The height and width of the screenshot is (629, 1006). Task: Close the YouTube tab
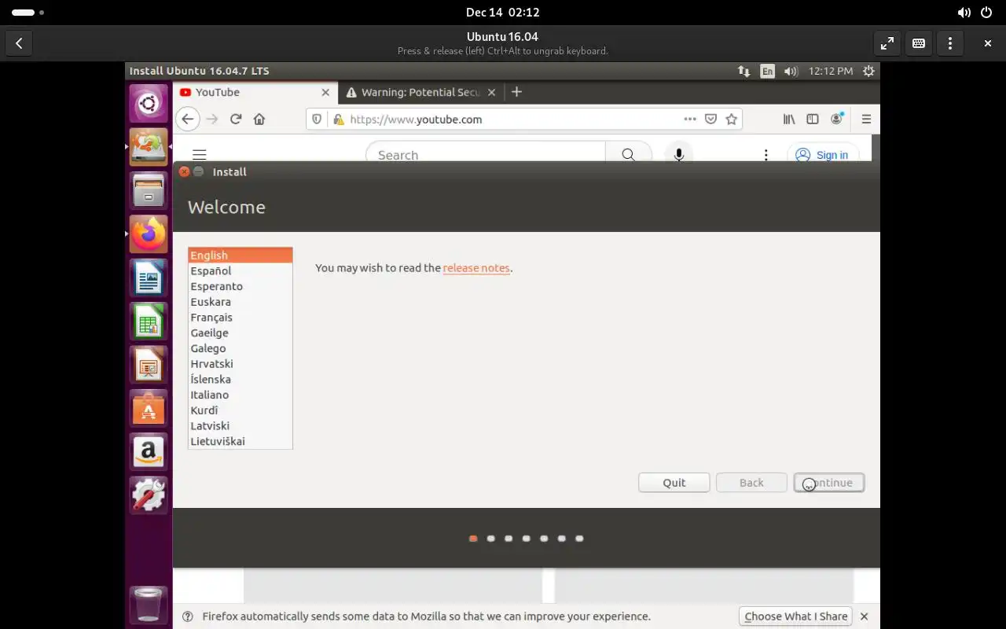pos(325,92)
